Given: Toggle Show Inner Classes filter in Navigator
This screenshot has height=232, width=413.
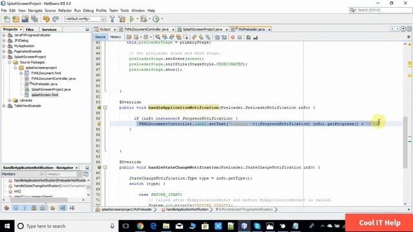Looking at the screenshot, I should coord(43,208).
